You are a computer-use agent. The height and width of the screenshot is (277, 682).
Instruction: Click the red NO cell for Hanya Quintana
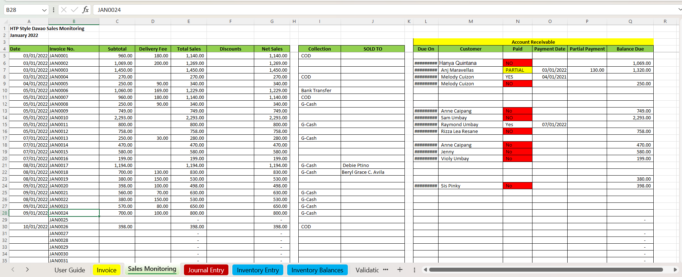click(x=517, y=63)
